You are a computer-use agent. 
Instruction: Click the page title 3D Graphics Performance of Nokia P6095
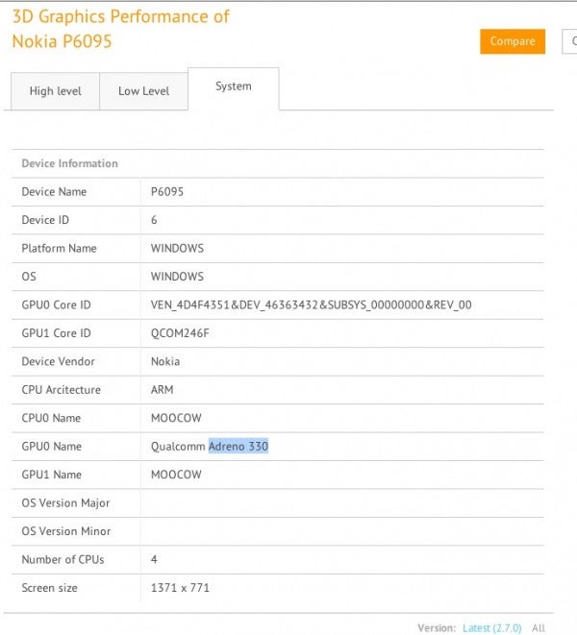click(x=120, y=29)
